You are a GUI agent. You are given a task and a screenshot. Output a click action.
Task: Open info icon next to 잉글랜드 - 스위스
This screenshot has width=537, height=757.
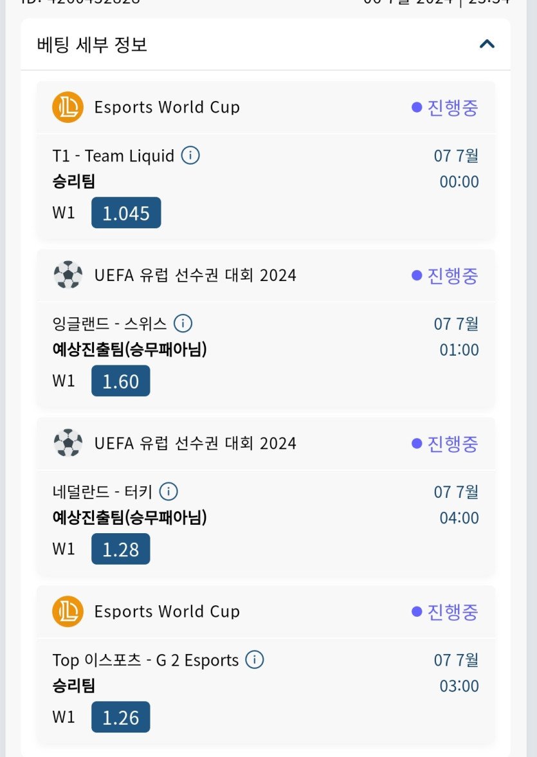click(x=183, y=324)
